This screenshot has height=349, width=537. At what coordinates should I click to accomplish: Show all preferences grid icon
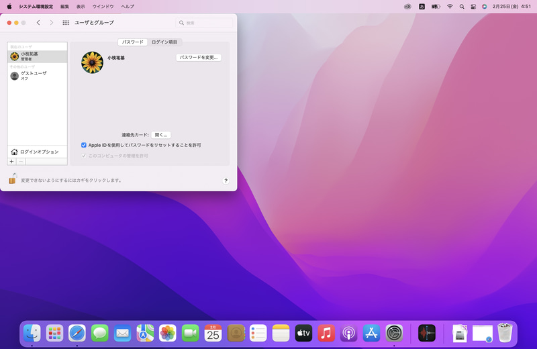point(66,23)
